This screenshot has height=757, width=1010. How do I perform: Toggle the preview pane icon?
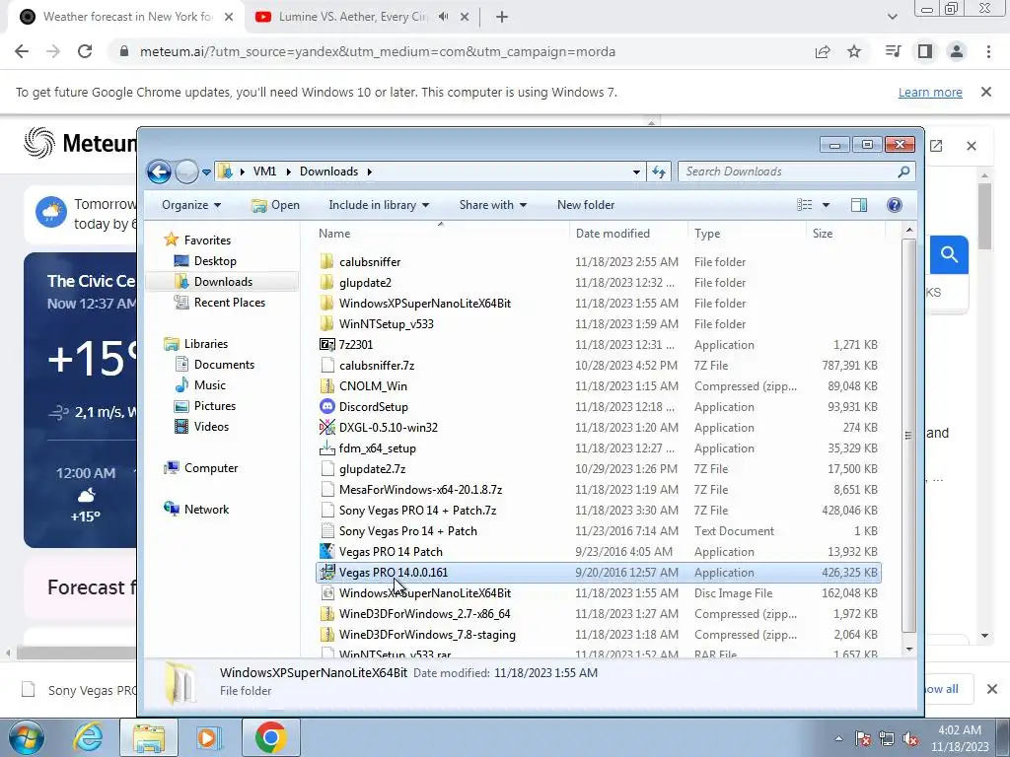[x=859, y=205]
